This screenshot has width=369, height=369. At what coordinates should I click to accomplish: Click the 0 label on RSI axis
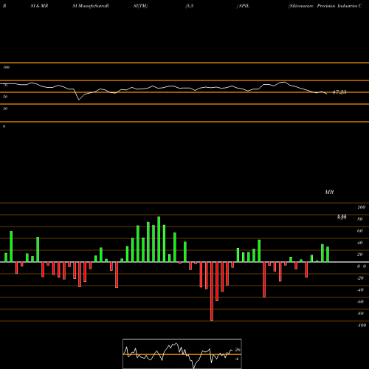click(4, 126)
